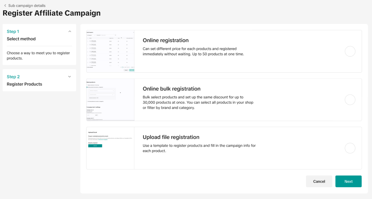372x199 pixels.
Task: Click the Select method step title
Action: (21, 39)
